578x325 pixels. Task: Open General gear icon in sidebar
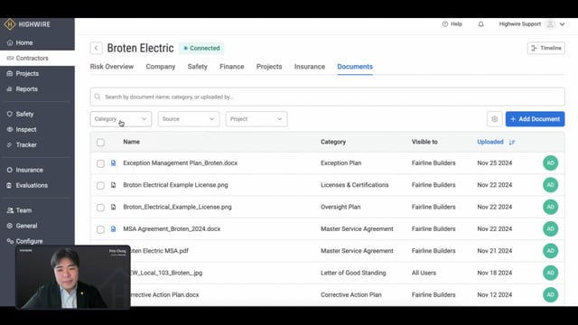coord(10,226)
